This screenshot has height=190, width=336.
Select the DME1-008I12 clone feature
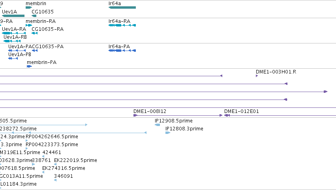click(178, 115)
